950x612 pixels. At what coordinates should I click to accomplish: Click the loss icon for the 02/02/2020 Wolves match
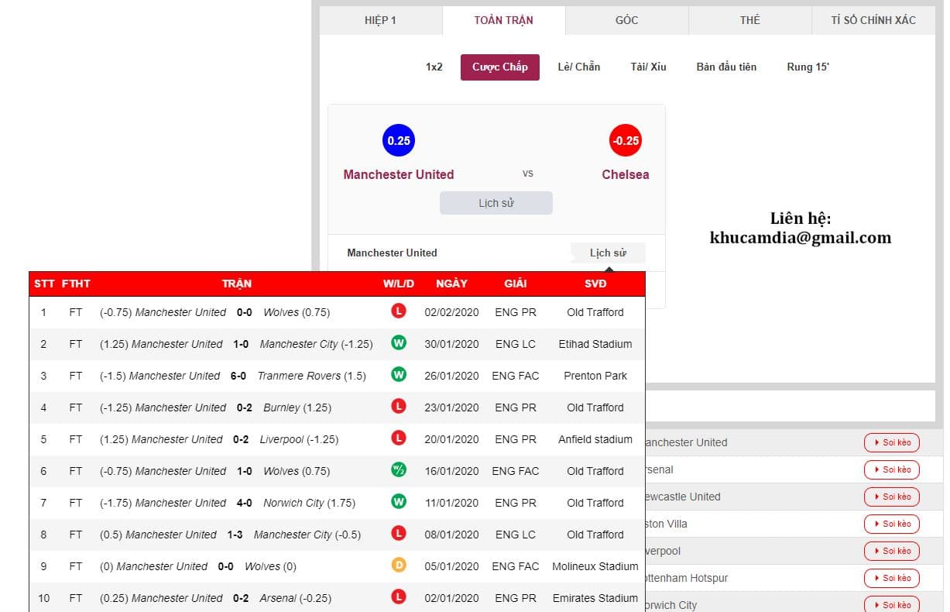point(399,311)
